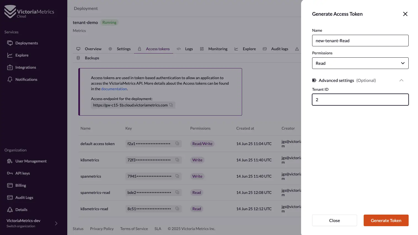Click the k8smetrics row Write badge
The width and height of the screenshot is (418, 235).
[x=197, y=160]
